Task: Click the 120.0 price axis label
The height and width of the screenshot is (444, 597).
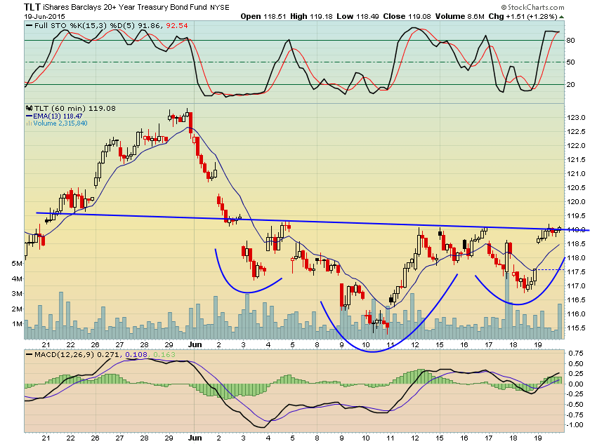Action: pos(576,202)
